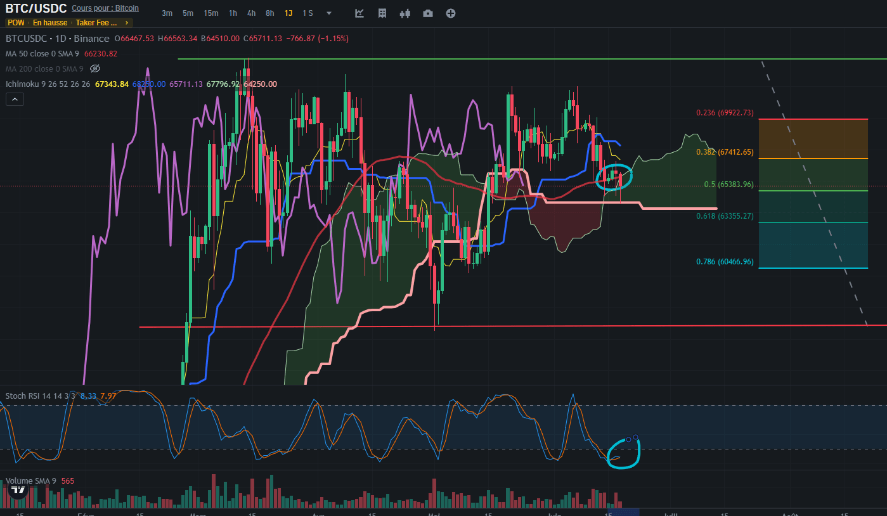The width and height of the screenshot is (887, 516).
Task: Expand the POW tags arrow
Action: [127, 23]
